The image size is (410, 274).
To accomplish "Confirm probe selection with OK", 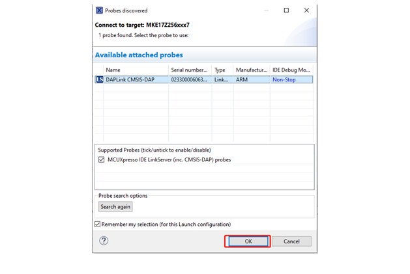I will (248, 241).
